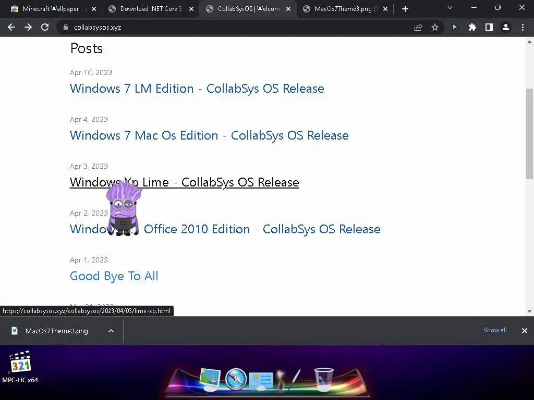This screenshot has height=400, width=534.
Task: Open Windows 7 LM Edition release post
Action: [197, 89]
